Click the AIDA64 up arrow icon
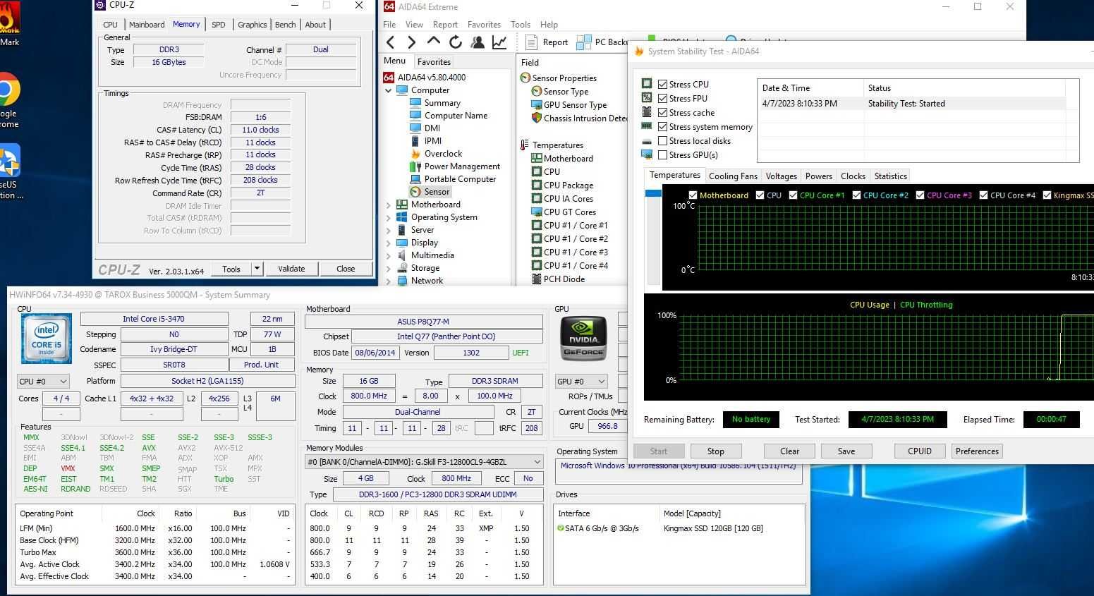The image size is (1094, 596). (434, 42)
